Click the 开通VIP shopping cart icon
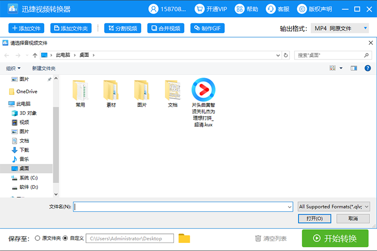This screenshot has height=251, width=377. pyautogui.click(x=200, y=9)
